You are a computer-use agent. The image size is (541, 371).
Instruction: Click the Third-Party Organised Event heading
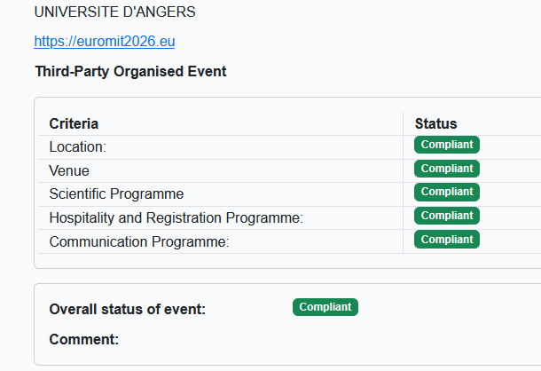130,71
